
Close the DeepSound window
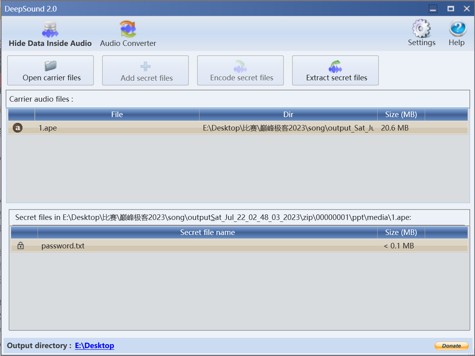point(467,8)
